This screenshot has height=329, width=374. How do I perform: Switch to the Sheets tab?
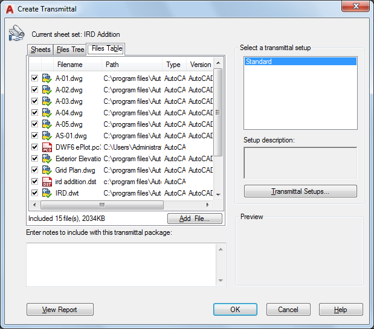40,50
